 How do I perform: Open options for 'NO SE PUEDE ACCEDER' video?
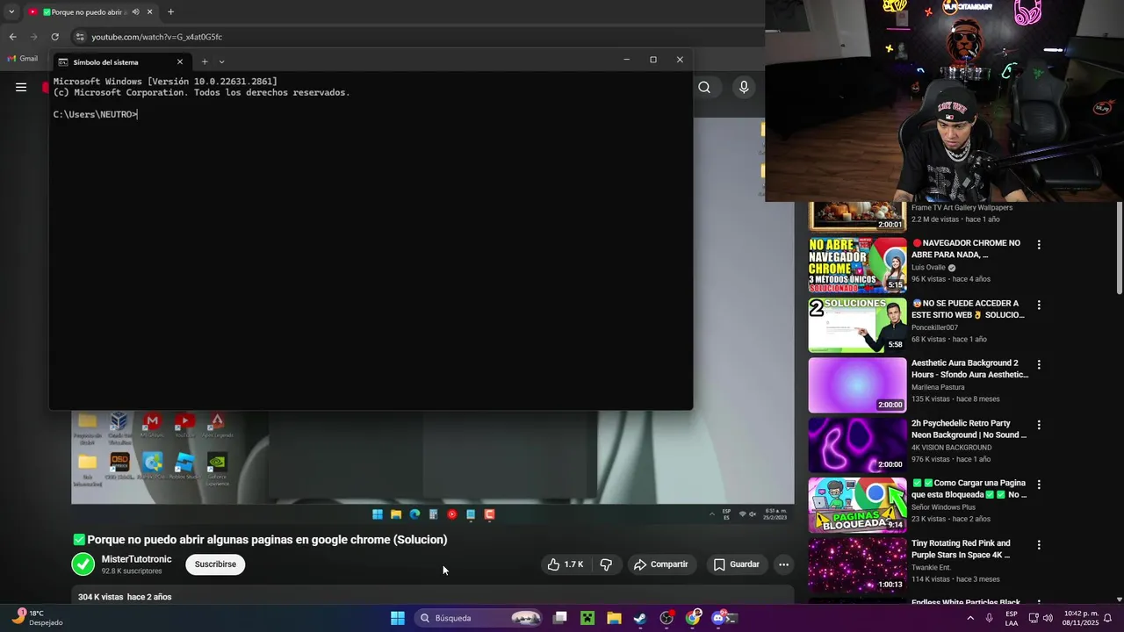[1039, 305]
